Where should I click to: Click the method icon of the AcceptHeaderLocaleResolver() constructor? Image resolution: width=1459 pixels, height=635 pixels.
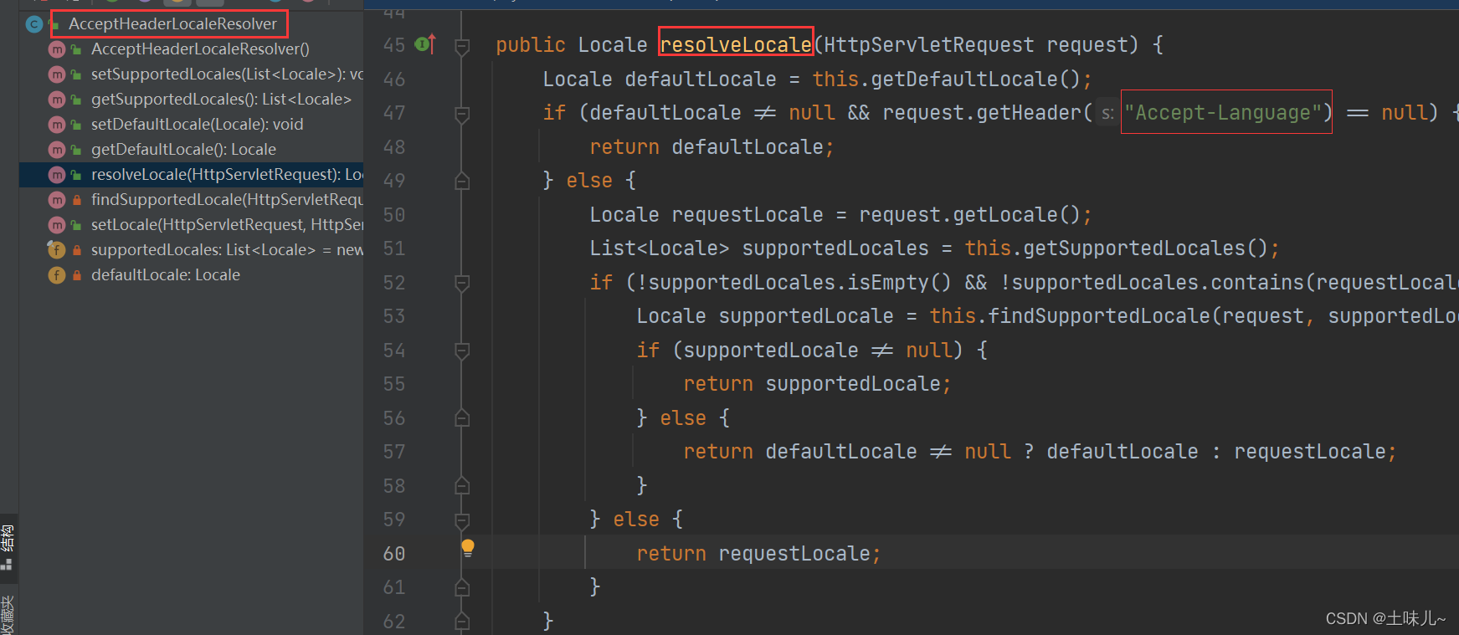click(57, 49)
